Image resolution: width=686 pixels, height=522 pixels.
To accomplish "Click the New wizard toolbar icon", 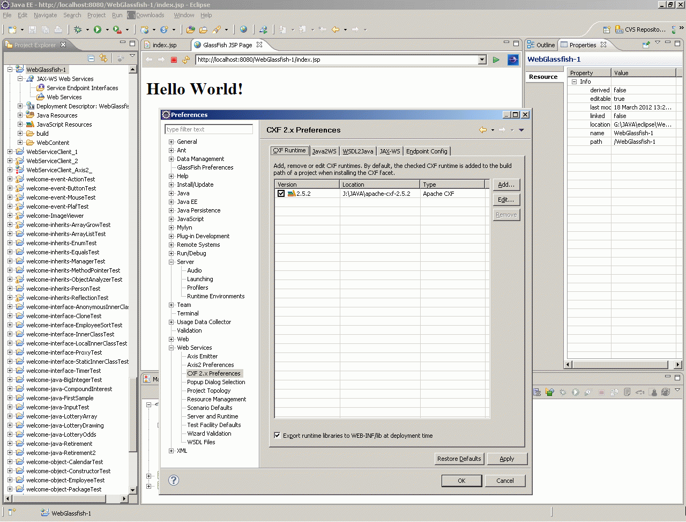I will coord(12,30).
